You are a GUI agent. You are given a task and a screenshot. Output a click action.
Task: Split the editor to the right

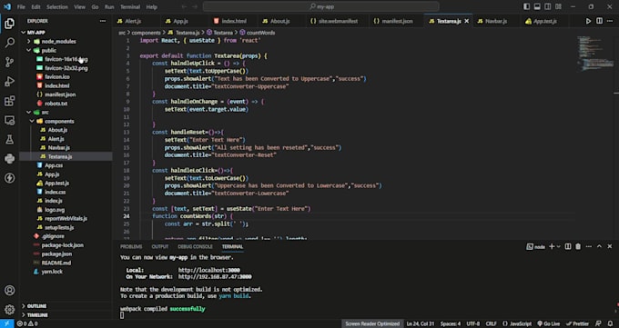(x=599, y=21)
